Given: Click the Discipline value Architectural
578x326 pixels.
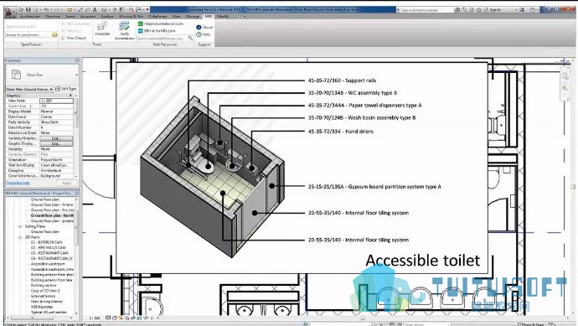Looking at the screenshot, I should pos(56,170).
